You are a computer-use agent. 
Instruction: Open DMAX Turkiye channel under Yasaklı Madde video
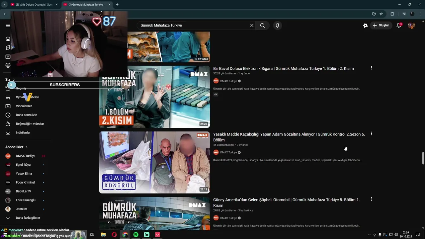coord(228,152)
